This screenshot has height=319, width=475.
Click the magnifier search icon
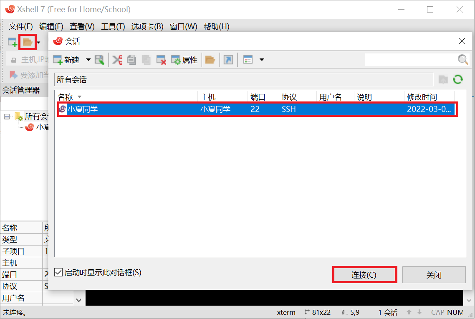[x=463, y=60]
